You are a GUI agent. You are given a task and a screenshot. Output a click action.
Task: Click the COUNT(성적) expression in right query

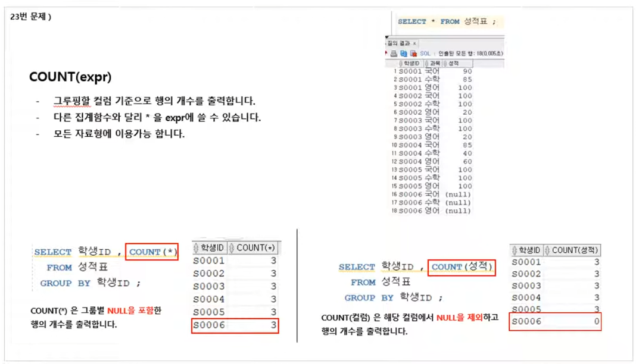click(462, 267)
